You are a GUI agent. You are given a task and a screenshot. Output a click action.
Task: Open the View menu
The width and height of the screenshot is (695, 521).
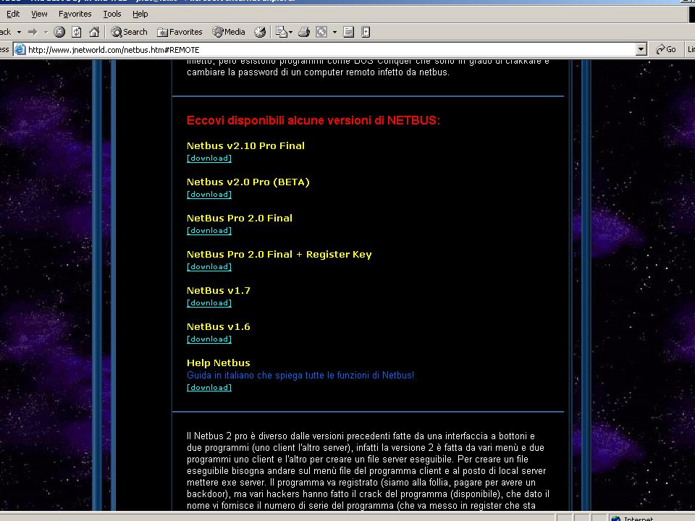pyautogui.click(x=39, y=14)
